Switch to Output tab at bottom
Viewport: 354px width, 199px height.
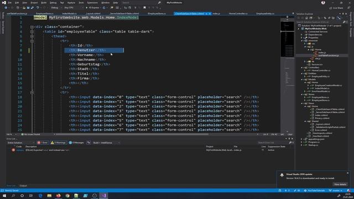point(23,186)
